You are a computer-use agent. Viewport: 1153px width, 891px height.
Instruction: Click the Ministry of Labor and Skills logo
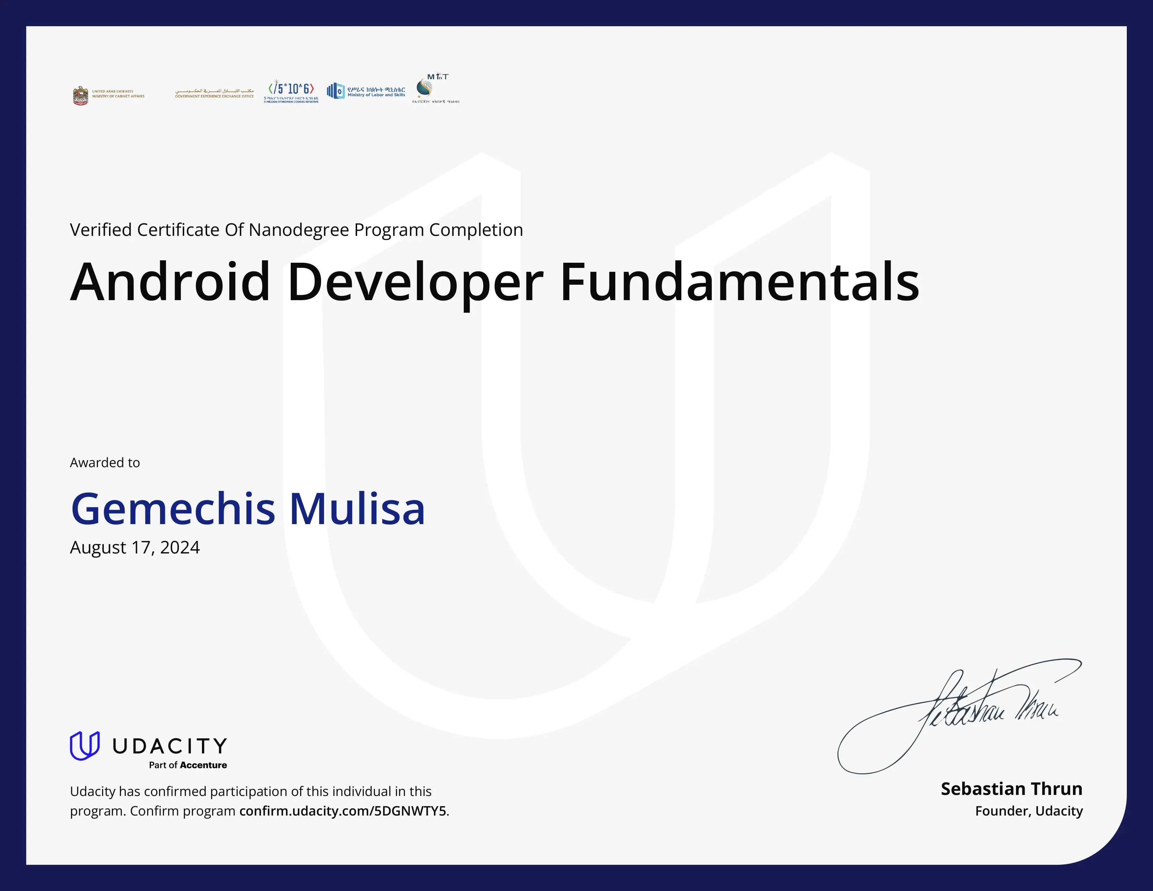(367, 90)
